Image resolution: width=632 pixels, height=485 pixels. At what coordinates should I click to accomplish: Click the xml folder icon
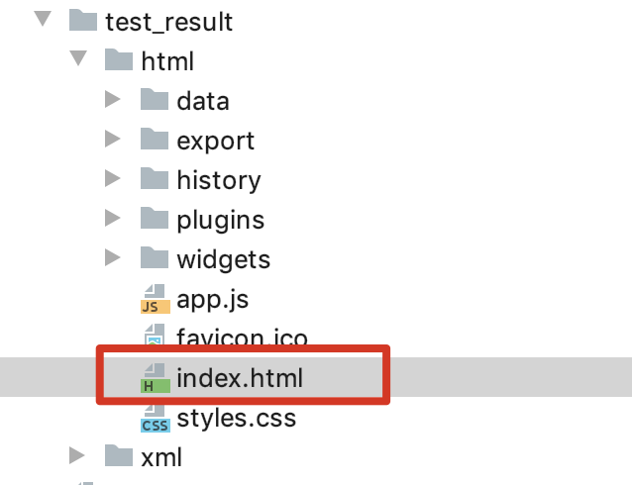point(119,456)
